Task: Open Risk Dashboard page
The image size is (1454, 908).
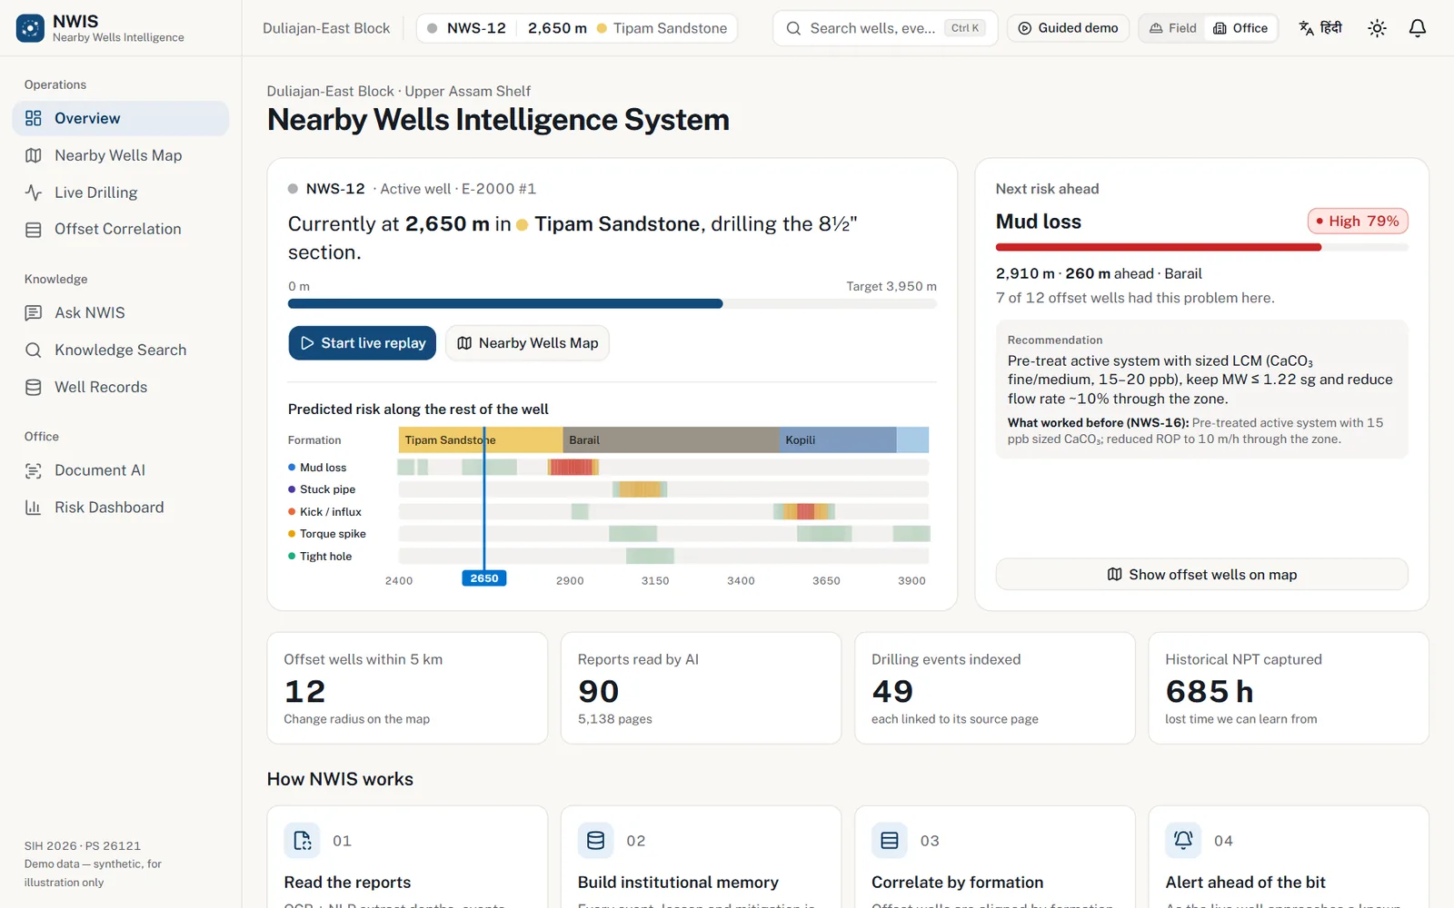Action: [121, 508]
